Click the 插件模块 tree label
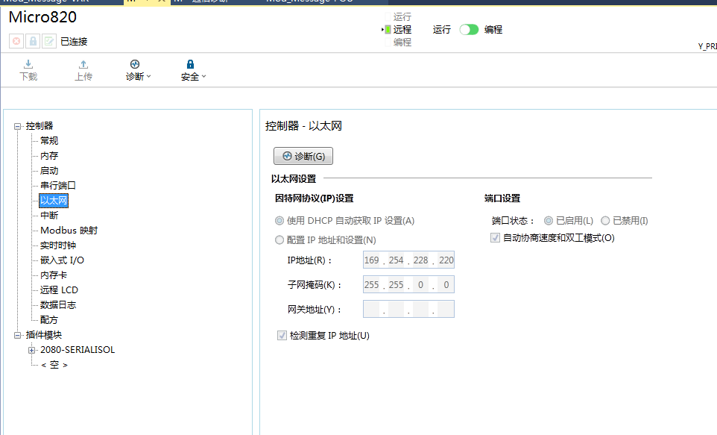Screen dimensions: 717x435 (43, 335)
